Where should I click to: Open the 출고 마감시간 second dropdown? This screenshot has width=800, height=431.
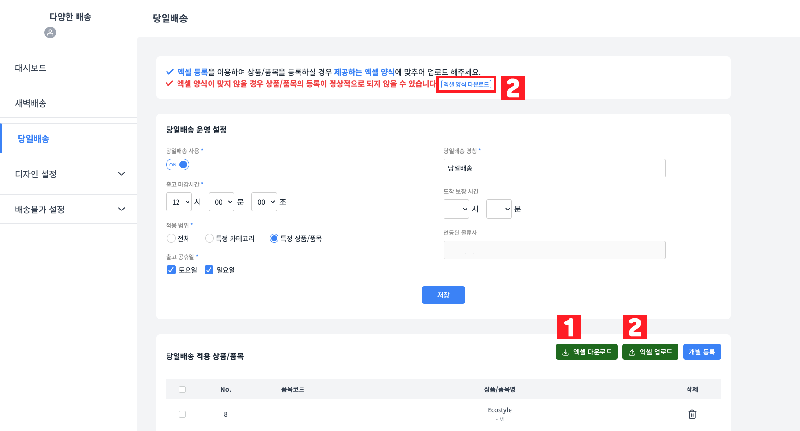point(264,202)
